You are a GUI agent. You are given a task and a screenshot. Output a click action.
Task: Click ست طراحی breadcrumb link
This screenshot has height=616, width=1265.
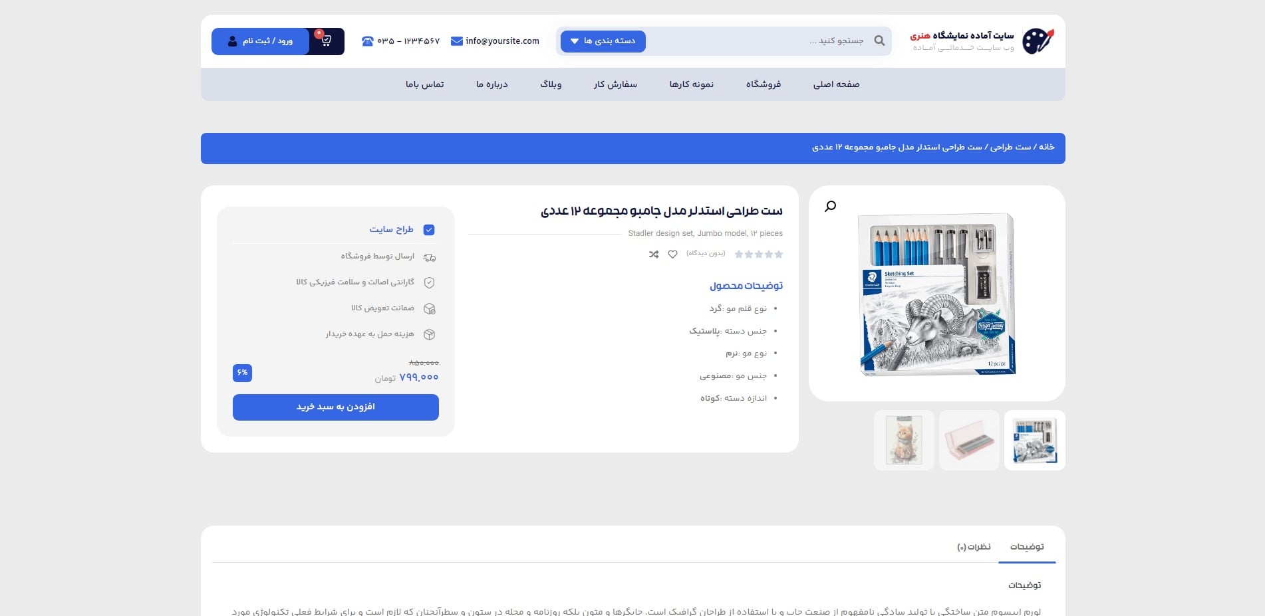(1010, 147)
